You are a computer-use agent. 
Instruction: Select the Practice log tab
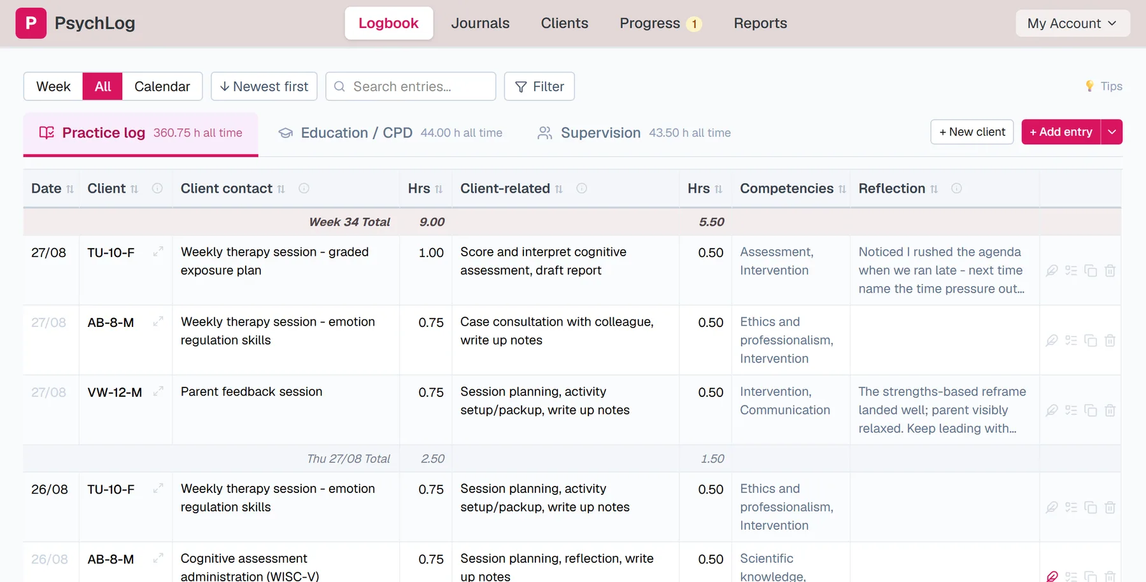(141, 133)
